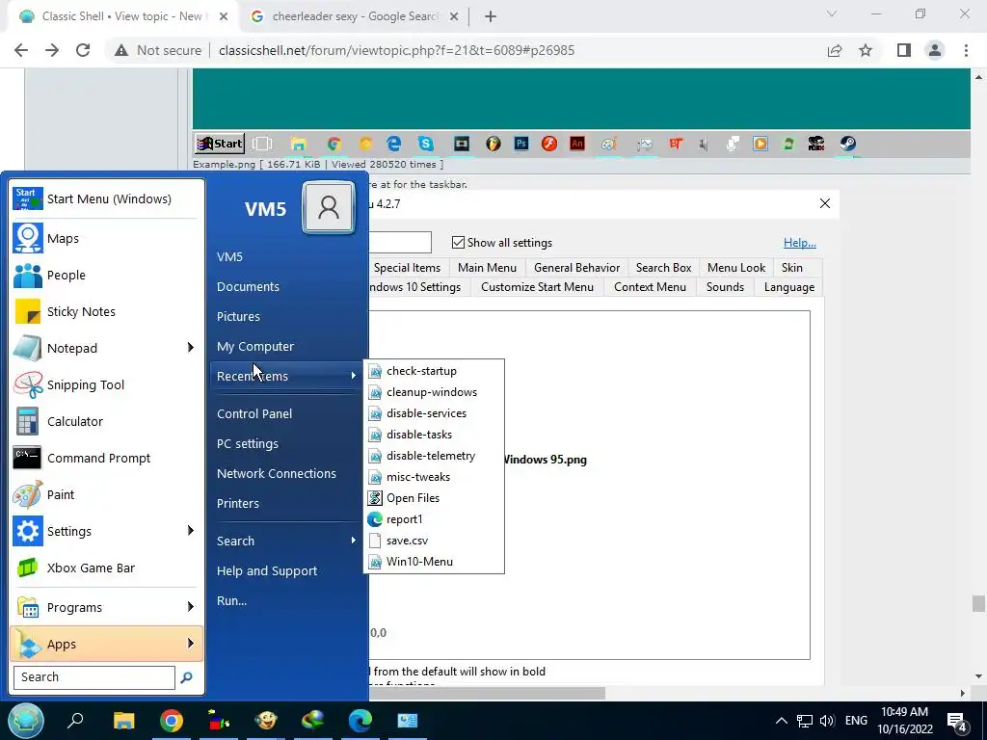Viewport: 987px width, 740px height.
Task: Show hidden system tray icons
Action: (x=781, y=721)
